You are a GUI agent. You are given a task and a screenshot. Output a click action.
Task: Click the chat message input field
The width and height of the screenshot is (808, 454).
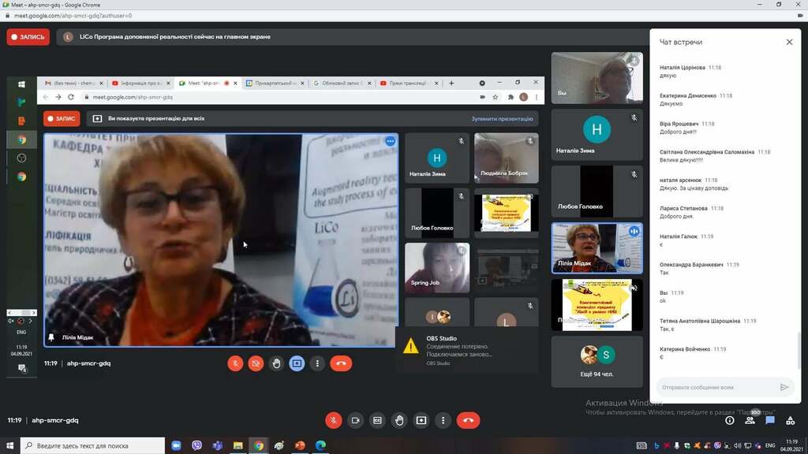point(717,387)
